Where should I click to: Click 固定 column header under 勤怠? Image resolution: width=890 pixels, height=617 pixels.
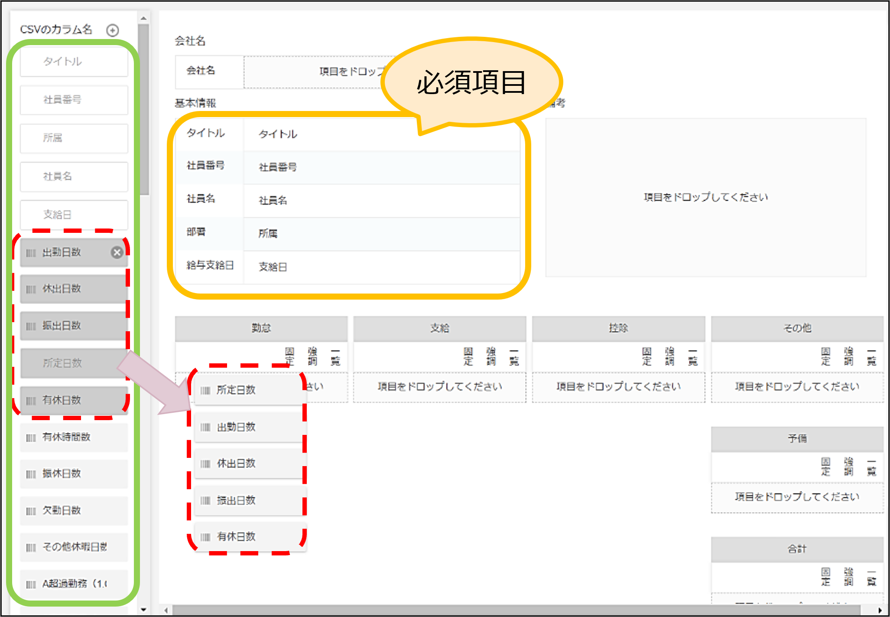click(290, 356)
